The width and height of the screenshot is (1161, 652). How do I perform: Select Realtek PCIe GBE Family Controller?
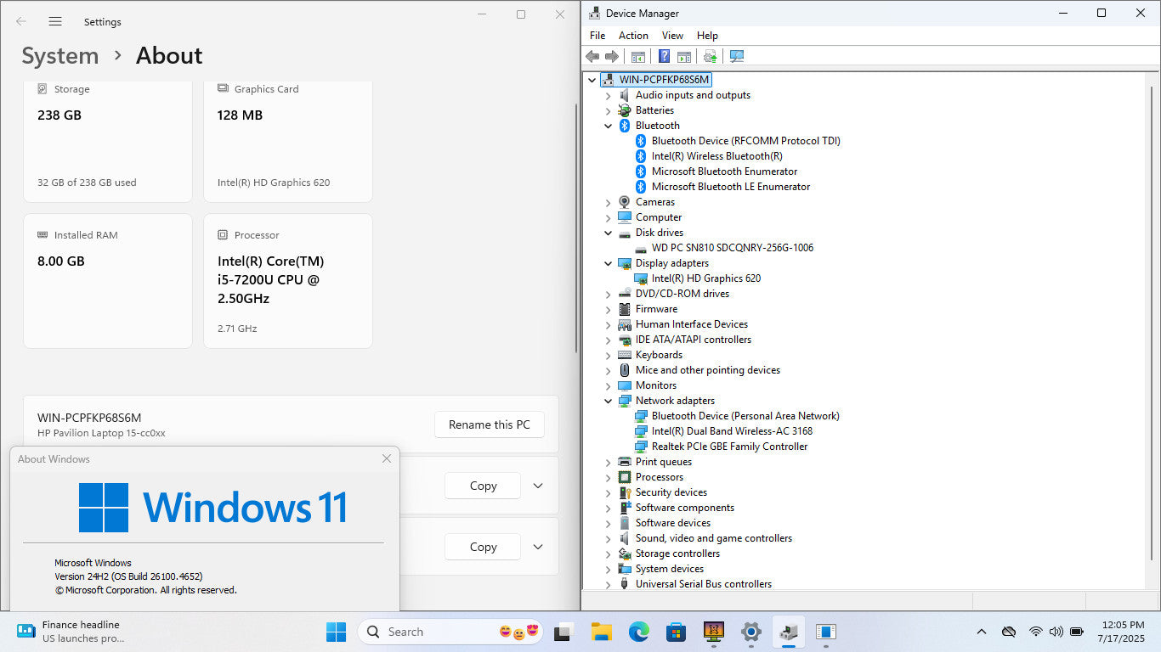point(730,447)
